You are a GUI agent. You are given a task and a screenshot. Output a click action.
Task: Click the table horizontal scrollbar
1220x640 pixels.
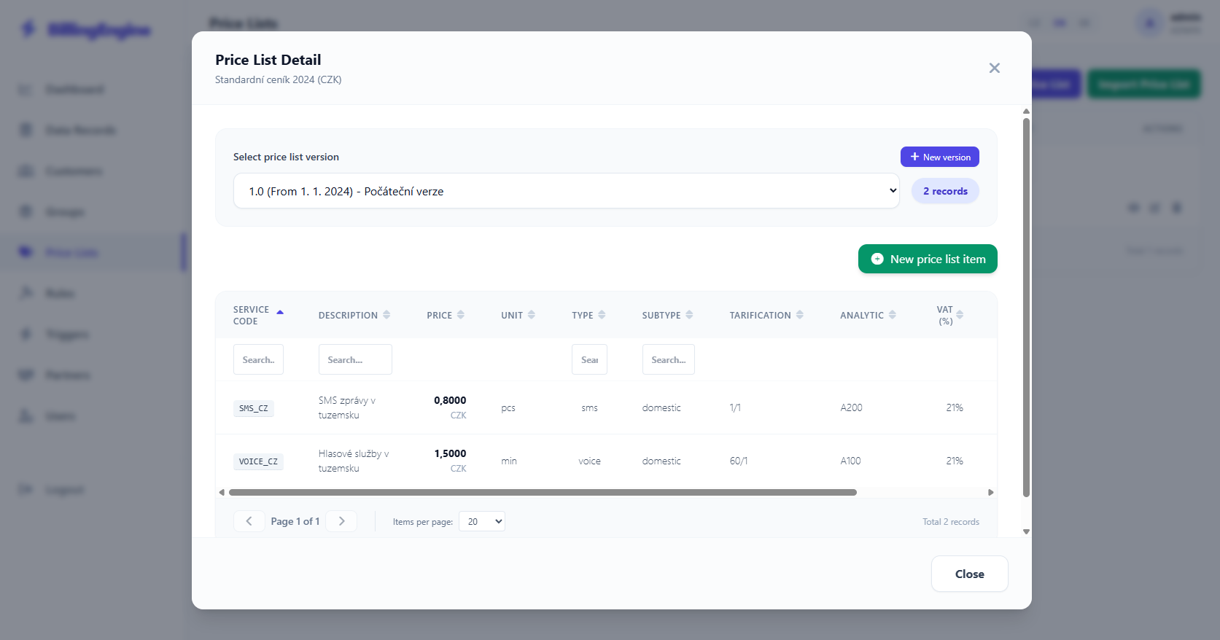[x=543, y=492]
